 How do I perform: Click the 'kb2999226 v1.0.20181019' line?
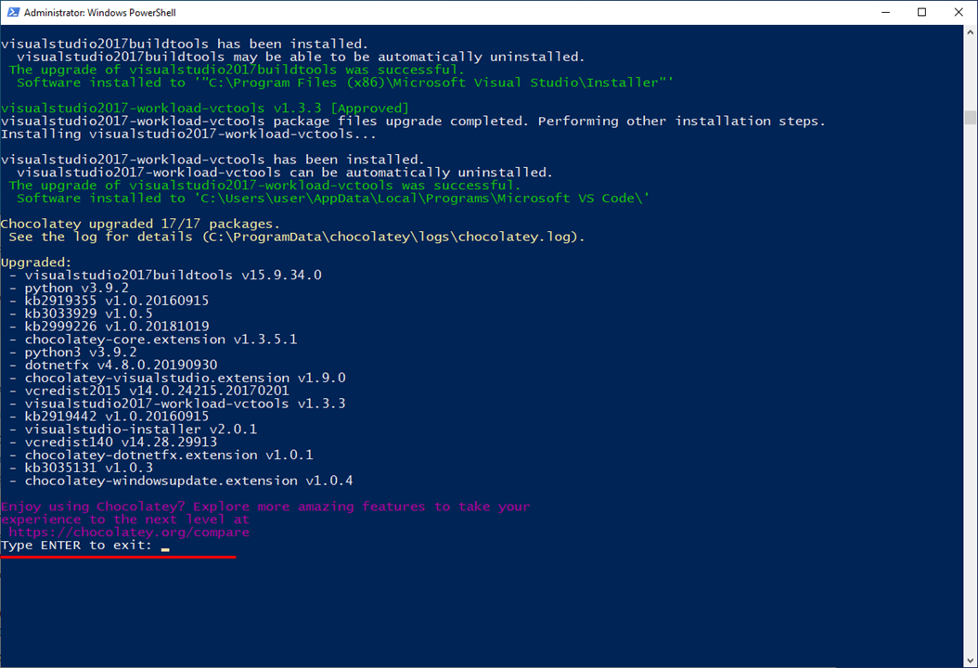point(117,327)
